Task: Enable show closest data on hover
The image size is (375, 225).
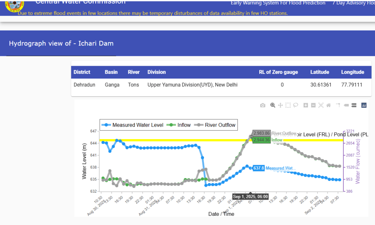Action: (x=346, y=105)
